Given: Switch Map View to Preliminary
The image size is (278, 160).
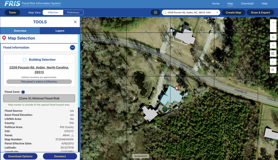Looking at the screenshot, I should point(73,13).
